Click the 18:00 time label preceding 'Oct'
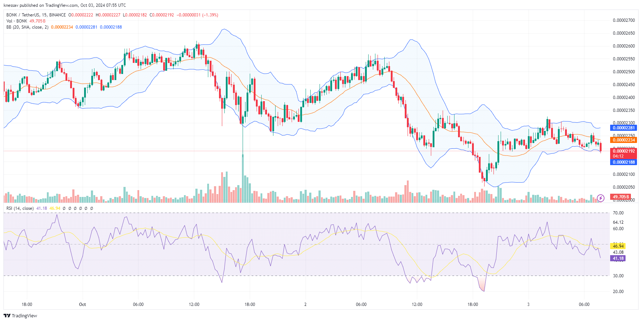The width and height of the screenshot is (642, 322). [x=27, y=304]
